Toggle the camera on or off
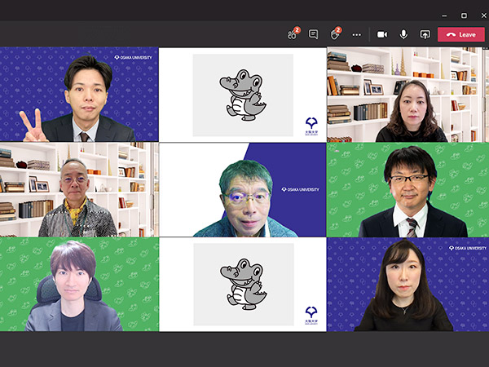Screen dimensions: 489x367 [x=381, y=34]
